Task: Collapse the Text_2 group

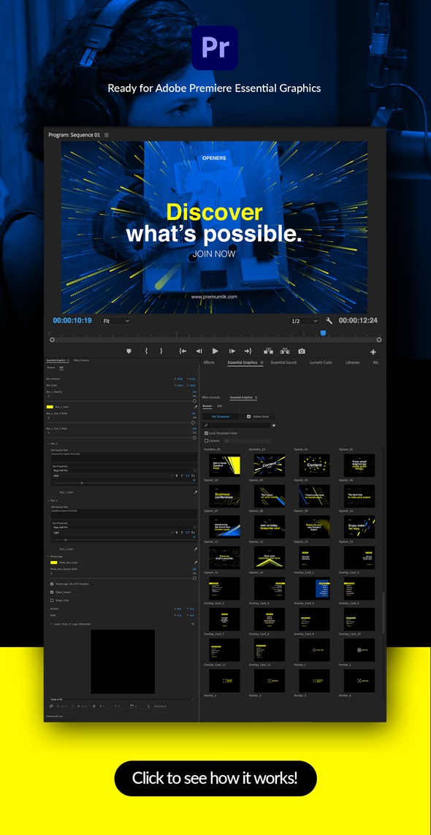Action: pyautogui.click(x=48, y=500)
